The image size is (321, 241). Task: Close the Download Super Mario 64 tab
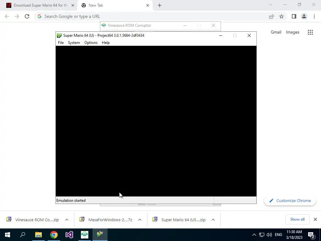click(x=73, y=5)
